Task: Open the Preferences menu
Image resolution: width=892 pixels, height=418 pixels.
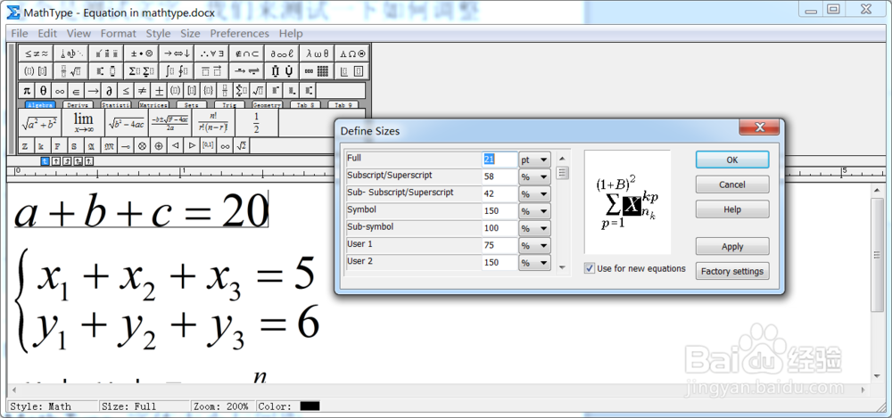Action: pos(239,34)
